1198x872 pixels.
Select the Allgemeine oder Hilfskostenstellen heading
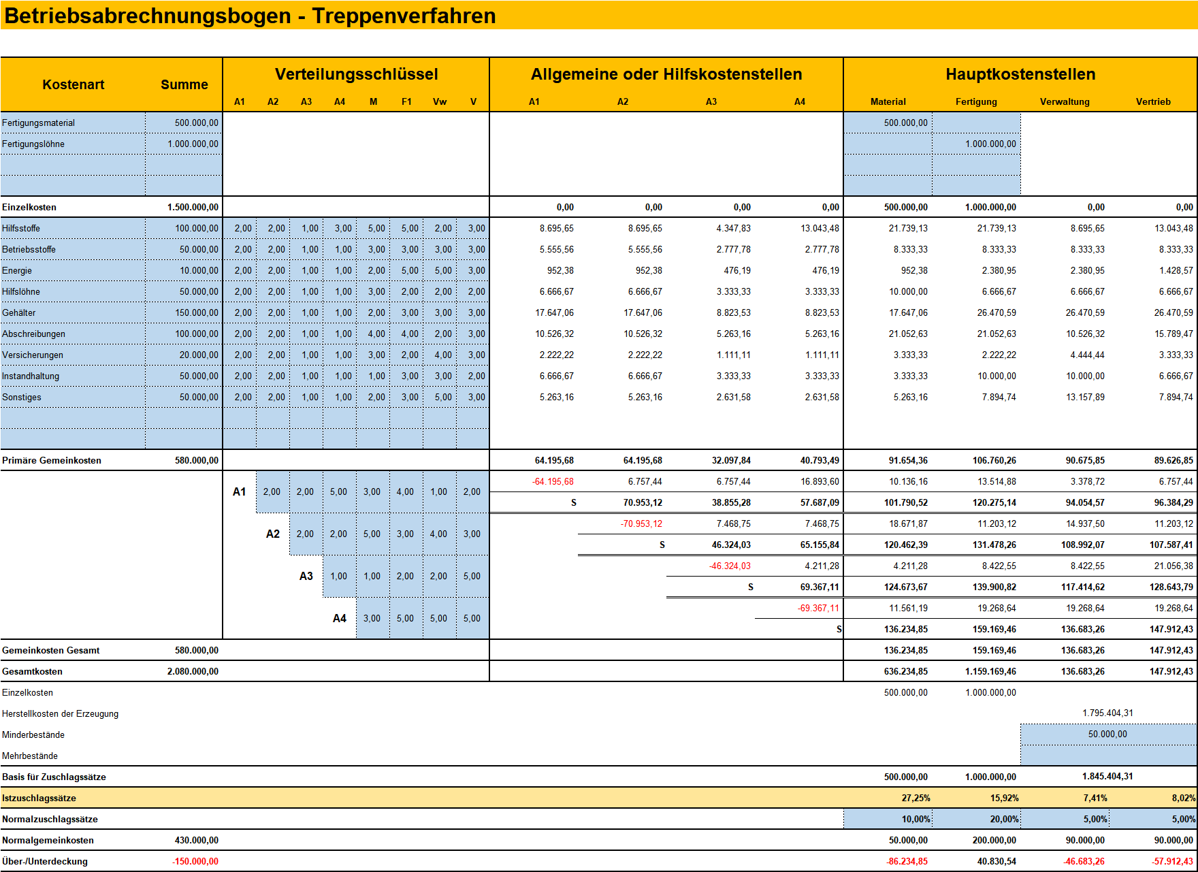(666, 74)
